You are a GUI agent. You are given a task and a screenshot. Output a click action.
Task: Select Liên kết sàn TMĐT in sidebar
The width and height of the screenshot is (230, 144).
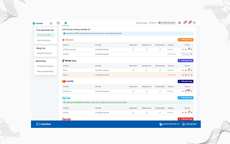pos(44,35)
